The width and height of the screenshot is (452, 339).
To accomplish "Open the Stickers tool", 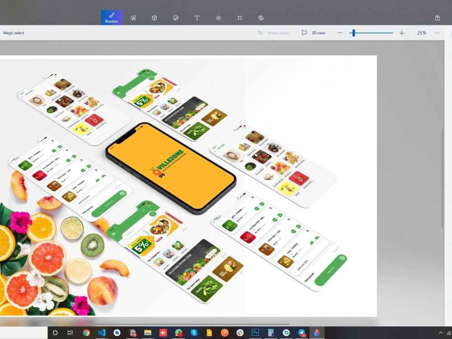I will (175, 18).
